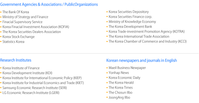Open JoongAng Ilbo link

119,98
